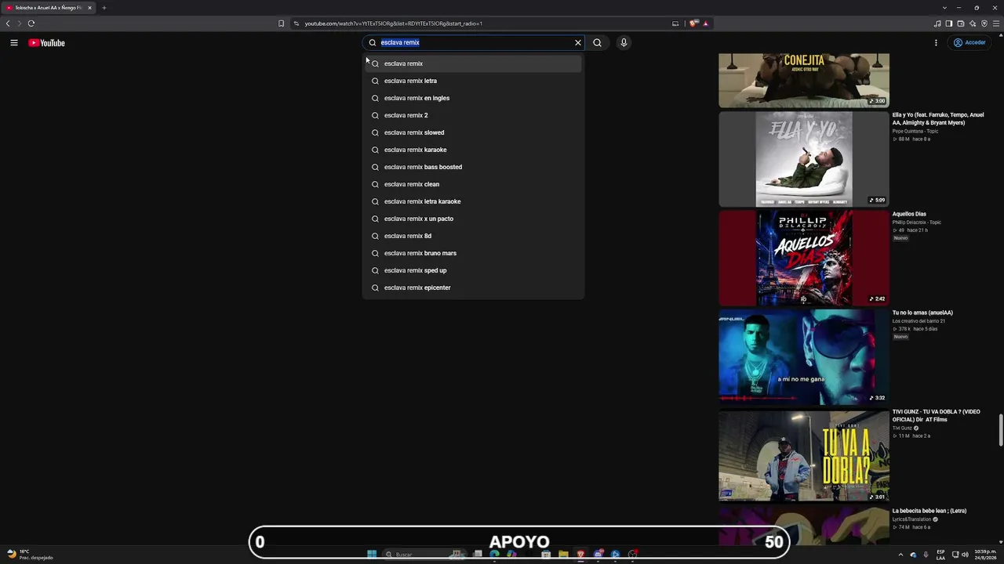Open Microsoft Edge from the taskbar
This screenshot has width=1004, height=564.
pyautogui.click(x=494, y=555)
